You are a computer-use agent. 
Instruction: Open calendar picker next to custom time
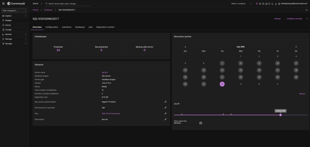coord(201,123)
